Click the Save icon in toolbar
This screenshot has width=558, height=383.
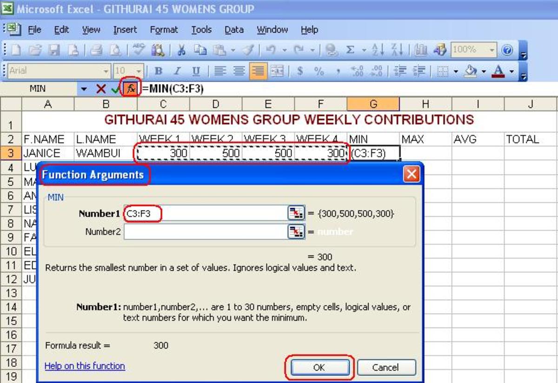click(x=53, y=50)
